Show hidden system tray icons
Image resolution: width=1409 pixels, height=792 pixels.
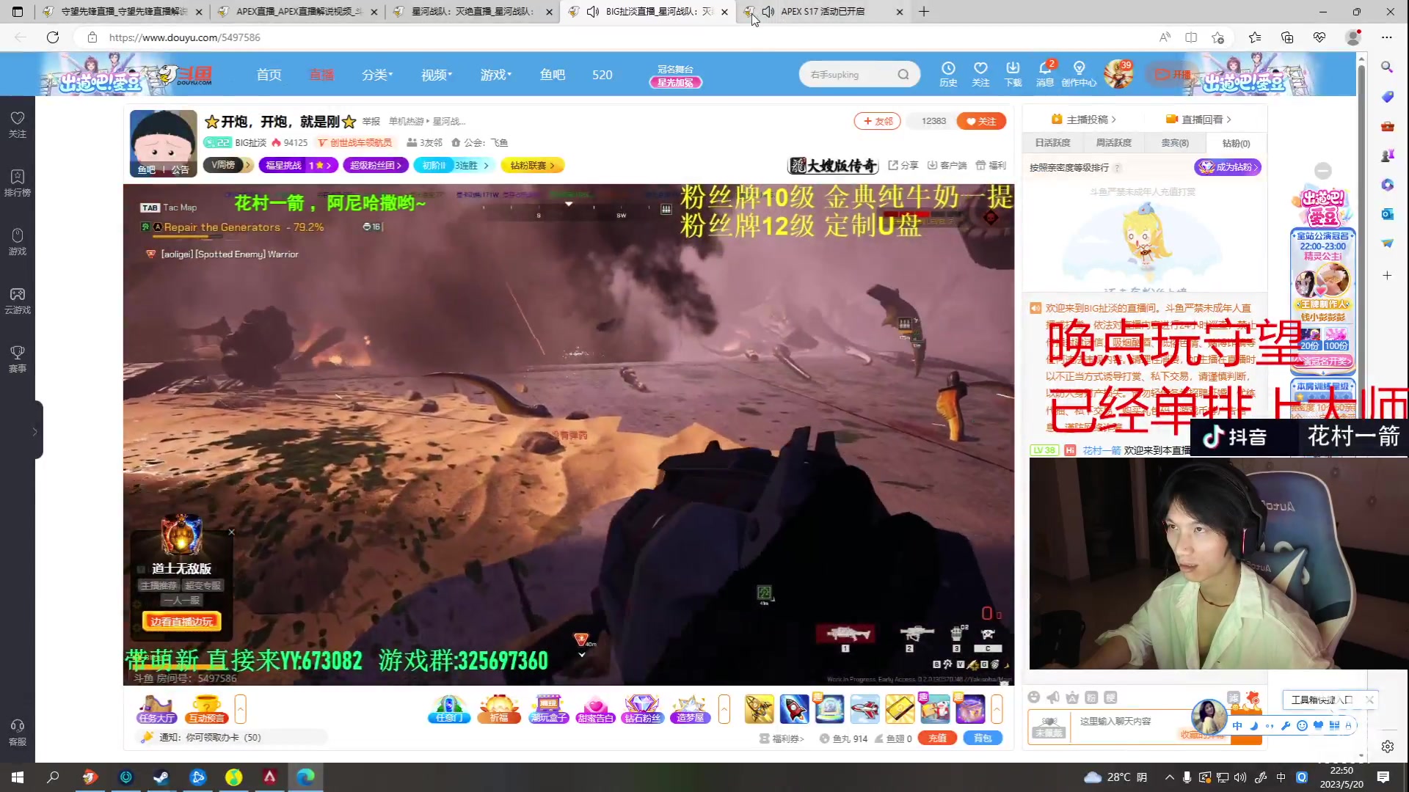coord(1169,777)
